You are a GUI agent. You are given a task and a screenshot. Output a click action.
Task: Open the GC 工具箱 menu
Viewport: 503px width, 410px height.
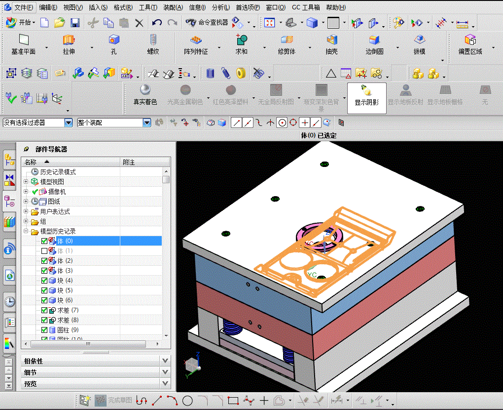point(306,7)
